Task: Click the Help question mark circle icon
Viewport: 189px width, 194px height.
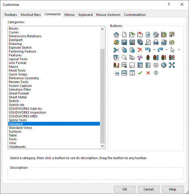Action: point(156,73)
